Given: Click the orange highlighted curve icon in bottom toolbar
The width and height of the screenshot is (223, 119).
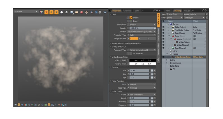Looking at the screenshot, I should (49, 105).
